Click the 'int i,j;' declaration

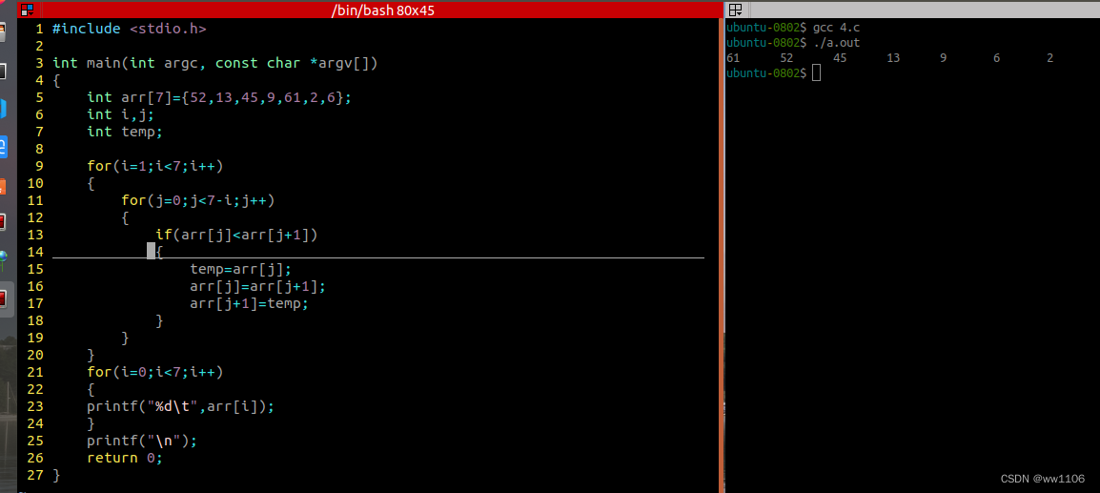point(121,114)
